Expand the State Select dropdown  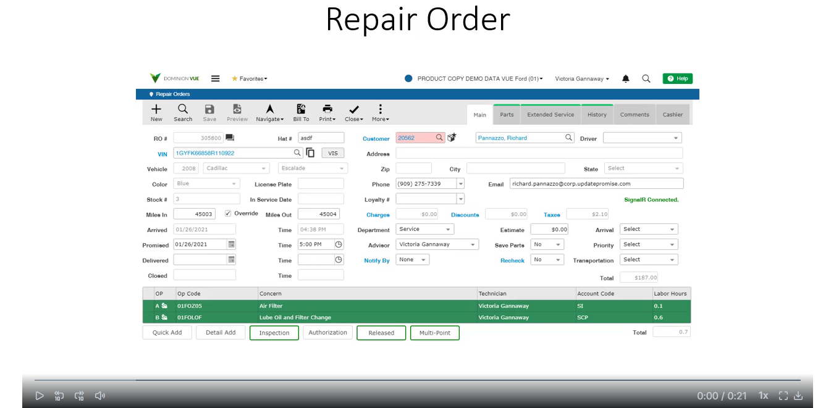[643, 168]
